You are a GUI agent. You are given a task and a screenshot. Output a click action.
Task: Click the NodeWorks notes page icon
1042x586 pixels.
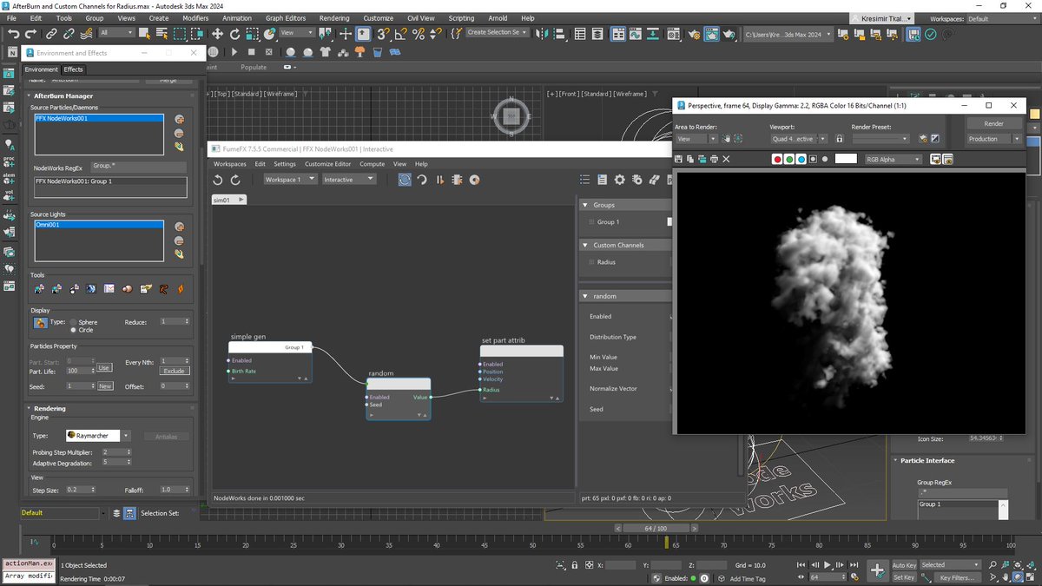coord(603,180)
